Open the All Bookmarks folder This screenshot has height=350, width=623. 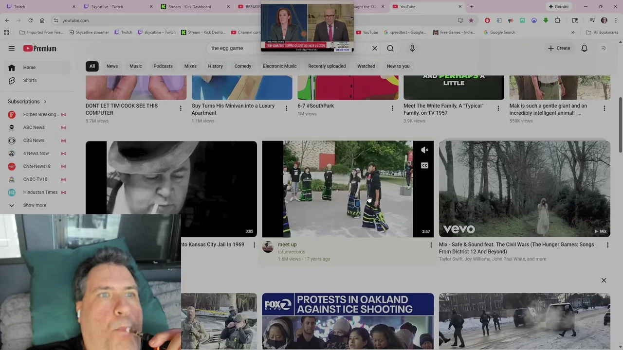pos(602,33)
